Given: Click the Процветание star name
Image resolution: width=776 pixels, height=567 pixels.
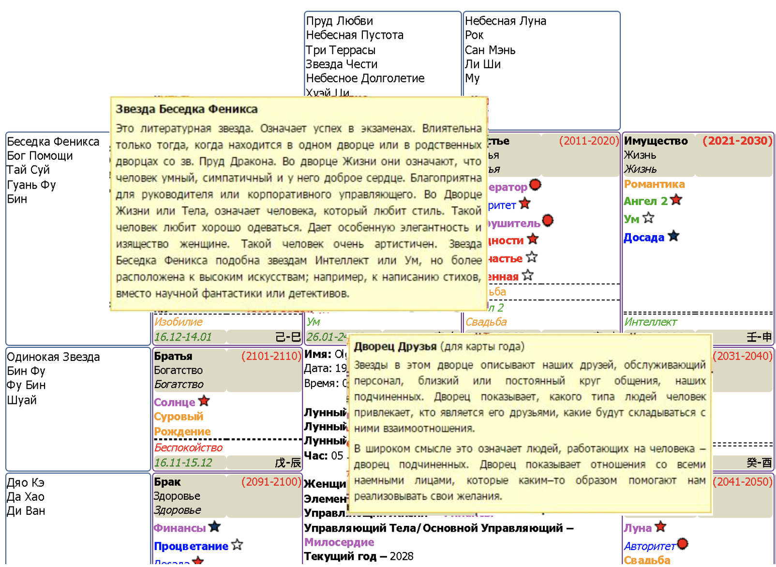Looking at the screenshot, I should click(x=191, y=547).
